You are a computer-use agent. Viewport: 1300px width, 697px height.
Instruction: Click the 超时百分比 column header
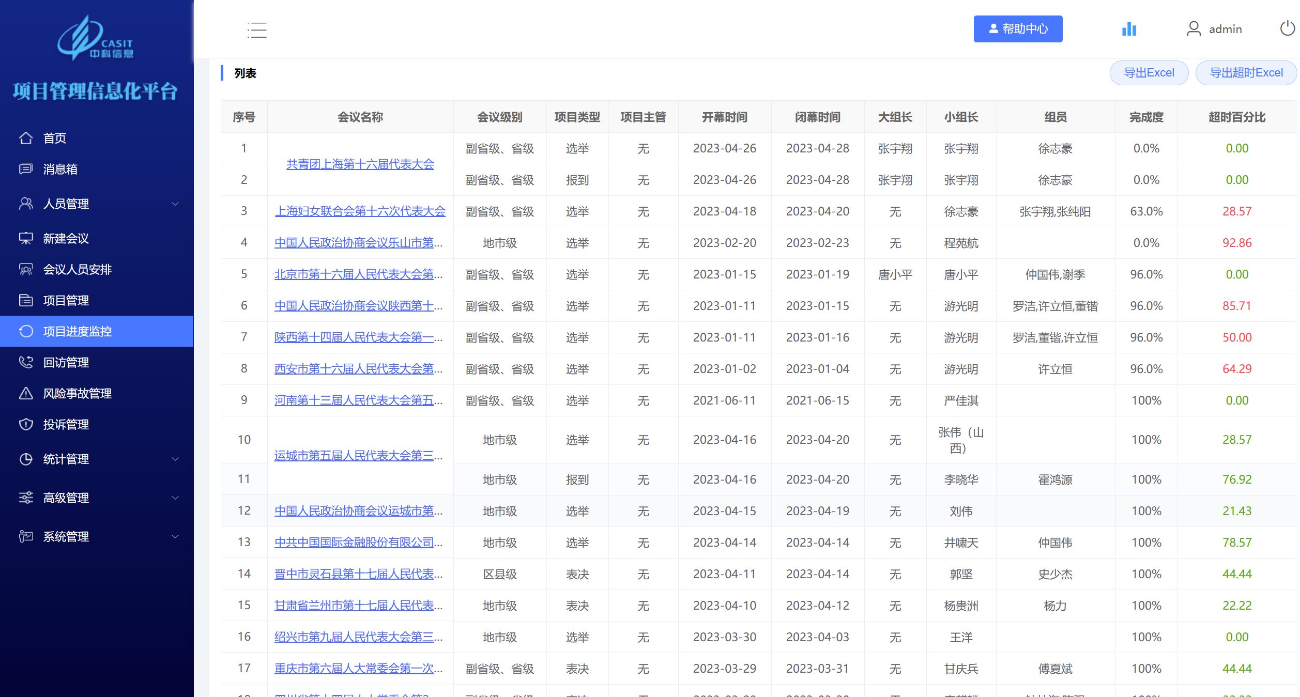[1237, 117]
